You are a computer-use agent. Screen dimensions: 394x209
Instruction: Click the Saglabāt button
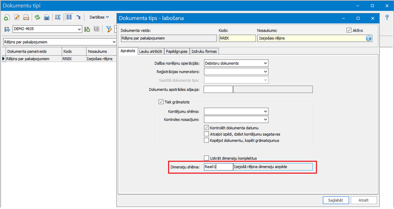point(336,200)
